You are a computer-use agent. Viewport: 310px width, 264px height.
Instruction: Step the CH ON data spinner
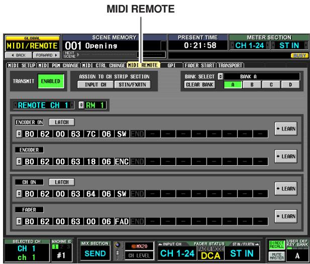(x=19, y=194)
